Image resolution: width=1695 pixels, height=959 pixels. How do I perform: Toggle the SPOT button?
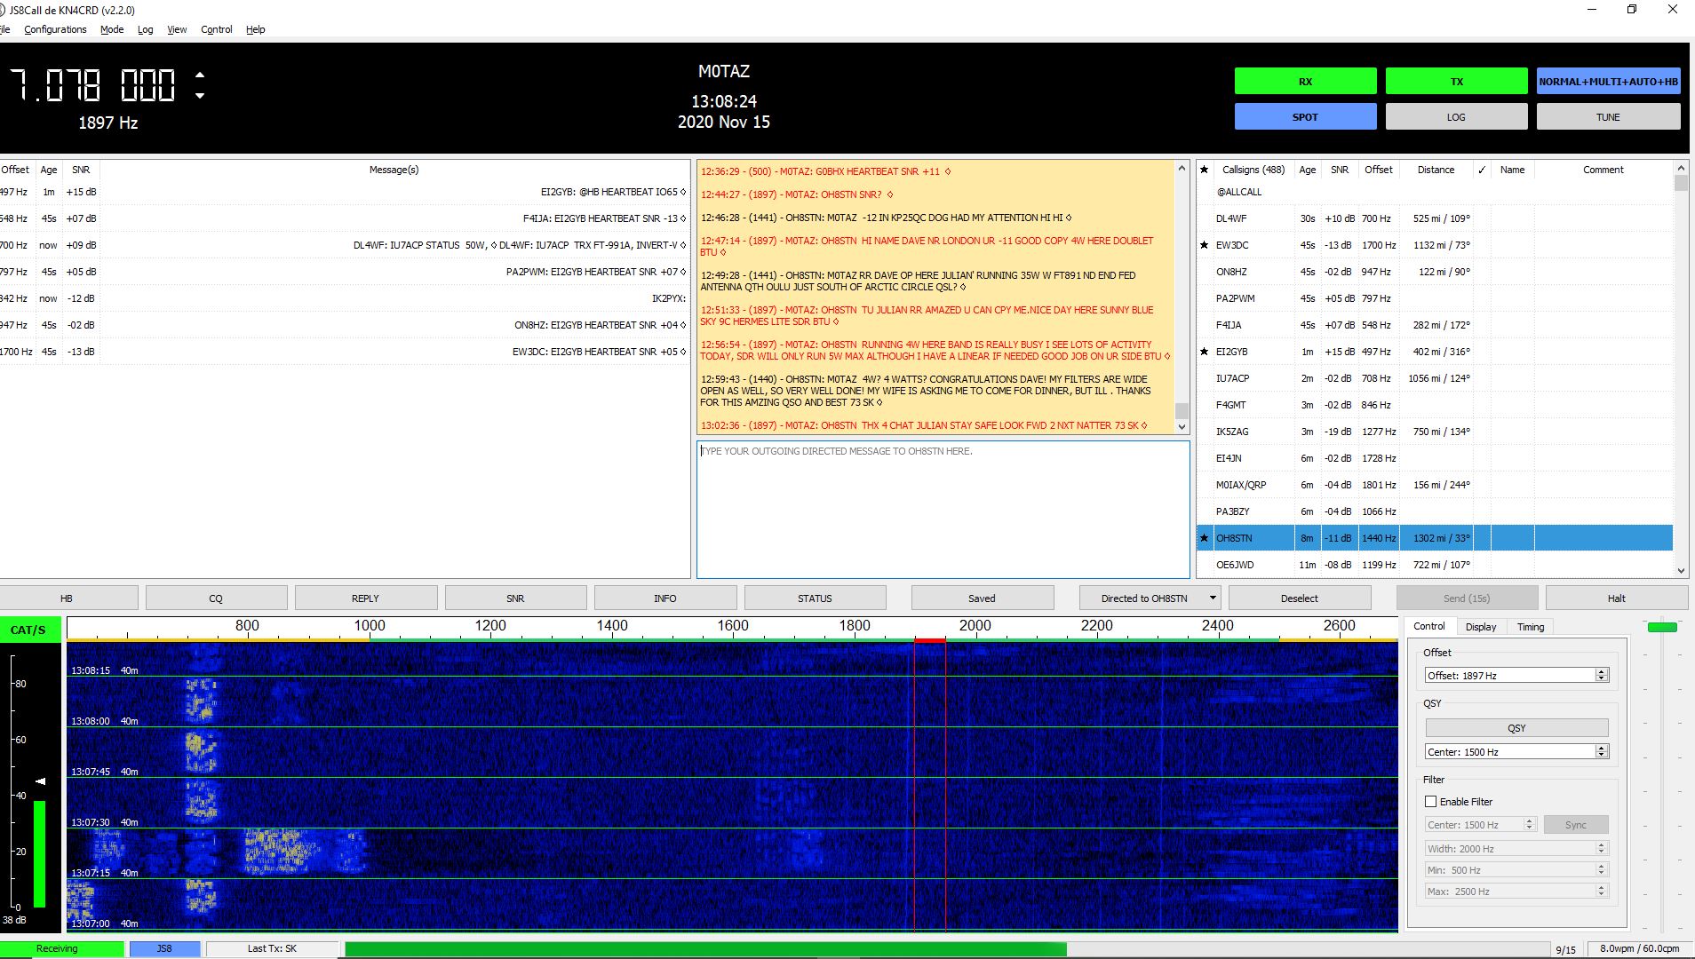[x=1305, y=117]
